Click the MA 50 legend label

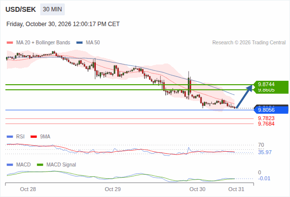pyautogui.click(x=93, y=43)
